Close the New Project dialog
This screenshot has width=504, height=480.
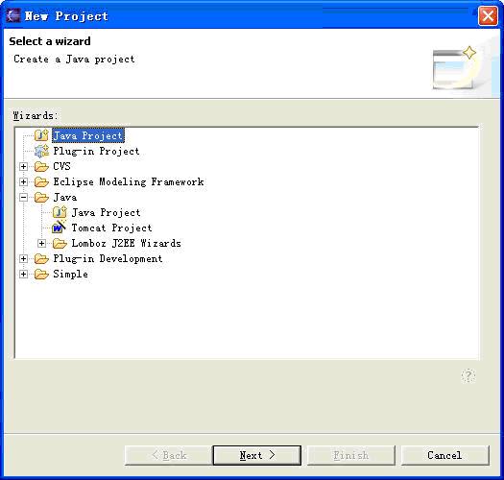click(488, 15)
